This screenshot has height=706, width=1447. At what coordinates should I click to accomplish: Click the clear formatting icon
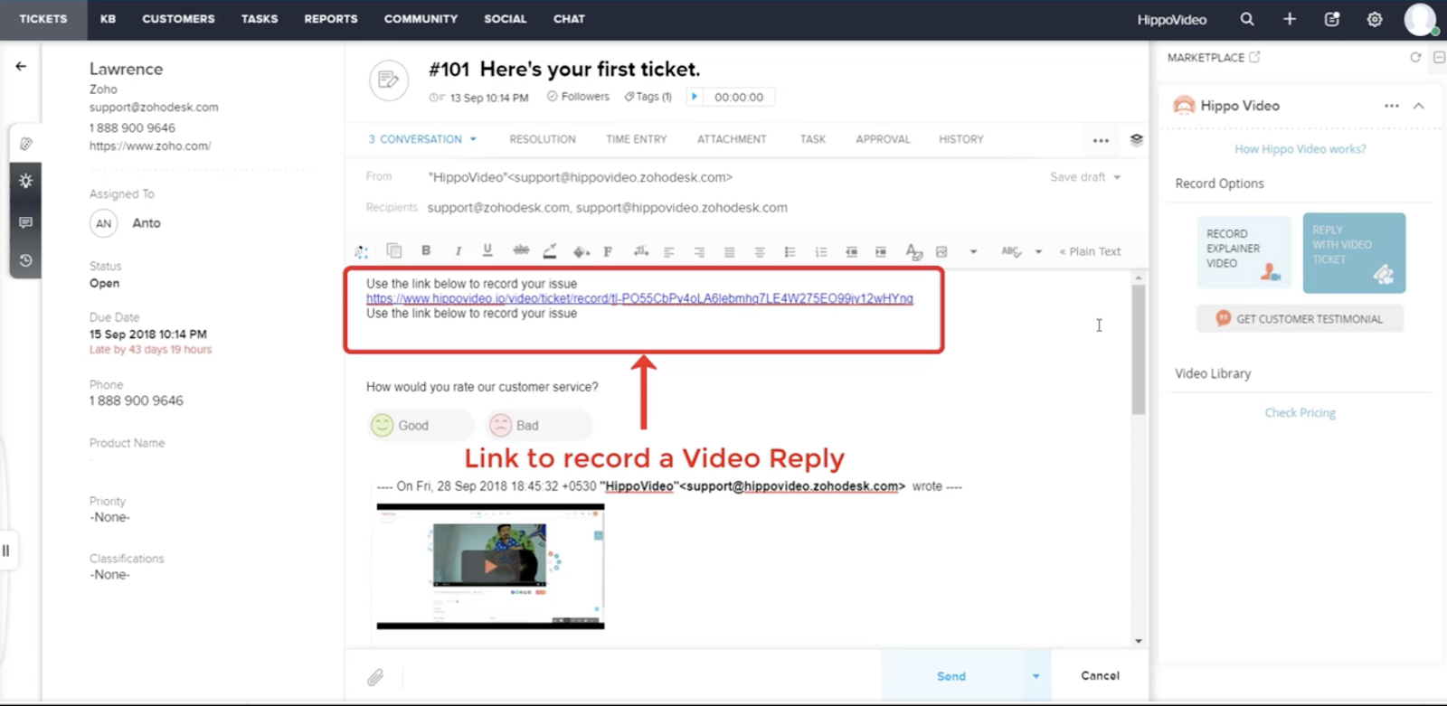(913, 251)
